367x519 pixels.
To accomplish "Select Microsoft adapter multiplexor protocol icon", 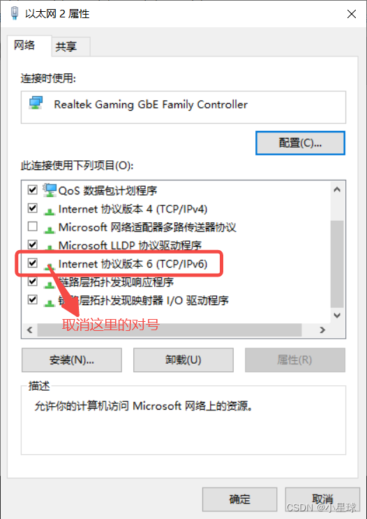I will [50, 229].
